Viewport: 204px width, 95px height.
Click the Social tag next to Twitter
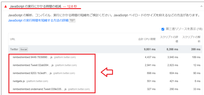click(x=23, y=49)
